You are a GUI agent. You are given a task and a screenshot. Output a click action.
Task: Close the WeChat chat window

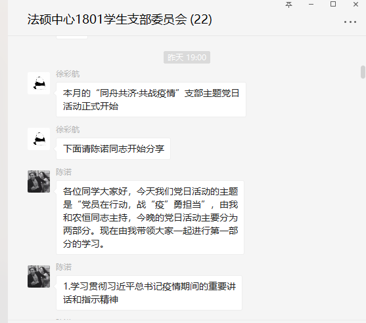(x=355, y=5)
